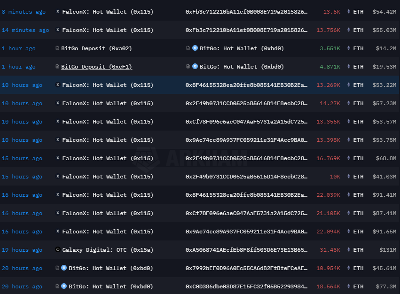Screen dimensions: 400x294
Task: Click the FalconX icon in the highlighted $53.22M row
Action: [58, 85]
